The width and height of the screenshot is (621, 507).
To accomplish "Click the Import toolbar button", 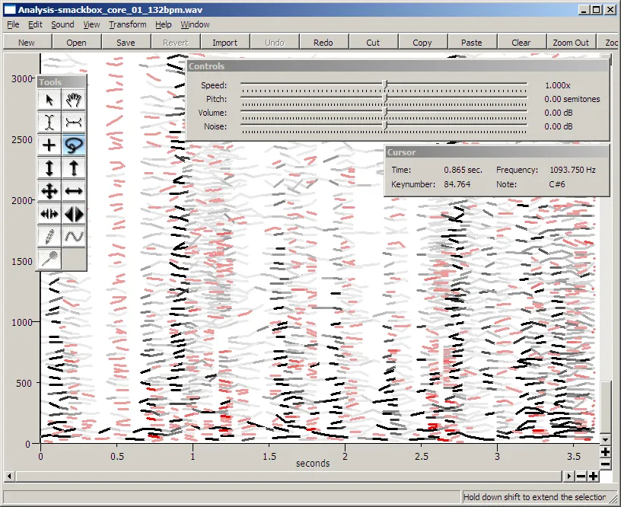I will pos(225,43).
